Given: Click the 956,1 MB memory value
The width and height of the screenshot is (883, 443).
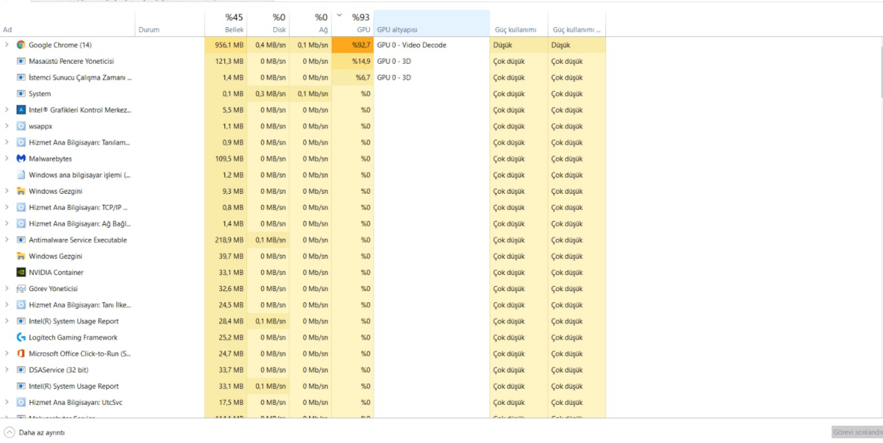Looking at the screenshot, I should point(229,45).
